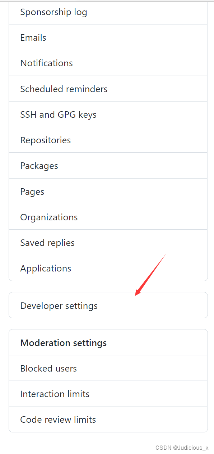
Task: Select Interaction limits
Action: [108, 394]
